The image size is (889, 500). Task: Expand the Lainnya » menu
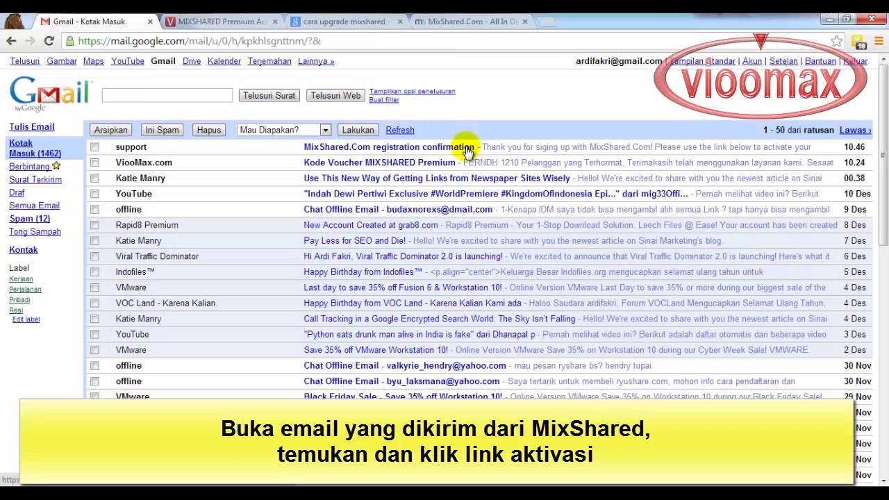pos(316,61)
